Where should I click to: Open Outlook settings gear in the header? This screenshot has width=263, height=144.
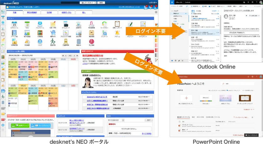pyautogui.click(x=252, y=2)
